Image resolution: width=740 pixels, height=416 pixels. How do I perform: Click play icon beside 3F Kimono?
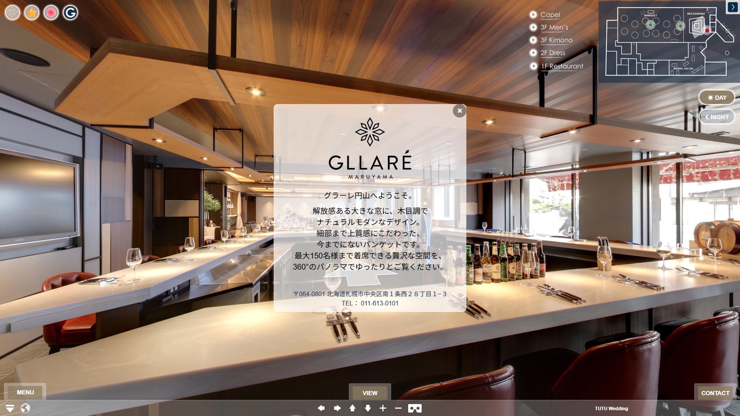[x=533, y=40]
